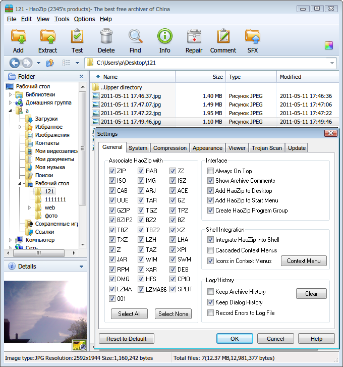This screenshot has width=343, height=367.
Task: Click the color skin swatch icon
Action: [329, 46]
